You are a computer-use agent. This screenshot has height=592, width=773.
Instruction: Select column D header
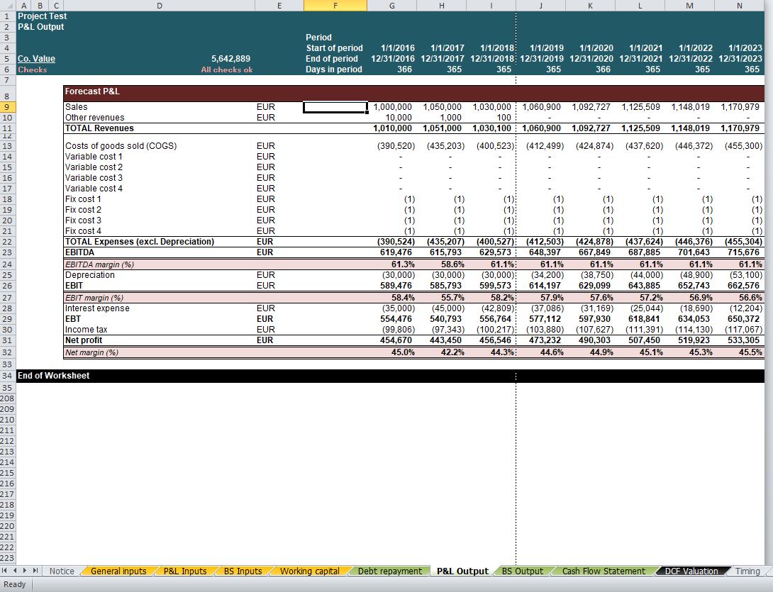pyautogui.click(x=160, y=6)
